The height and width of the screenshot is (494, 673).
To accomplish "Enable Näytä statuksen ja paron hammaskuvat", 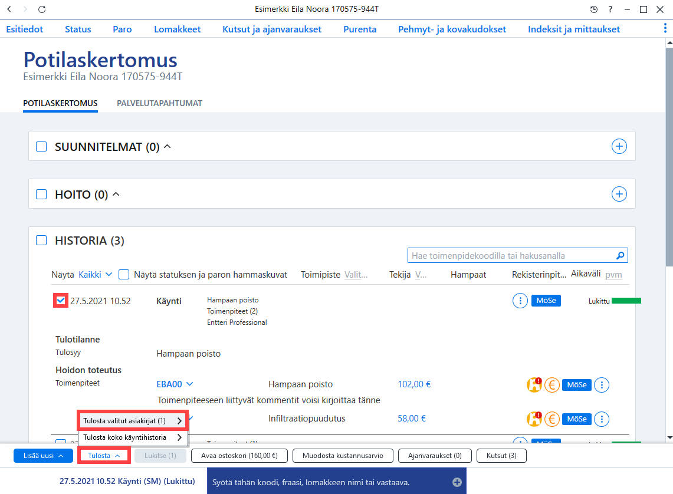I will (x=124, y=275).
